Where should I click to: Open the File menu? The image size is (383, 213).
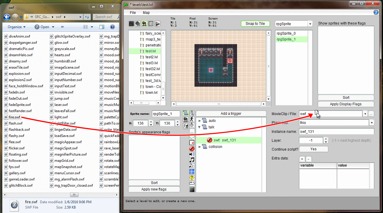coord(133,13)
